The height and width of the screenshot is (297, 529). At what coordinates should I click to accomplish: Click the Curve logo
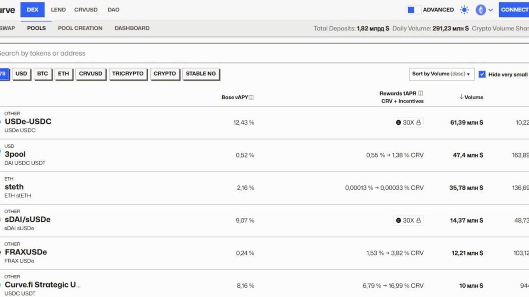7,10
